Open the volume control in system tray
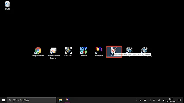This screenshot has width=184, height=103. (x=154, y=100)
